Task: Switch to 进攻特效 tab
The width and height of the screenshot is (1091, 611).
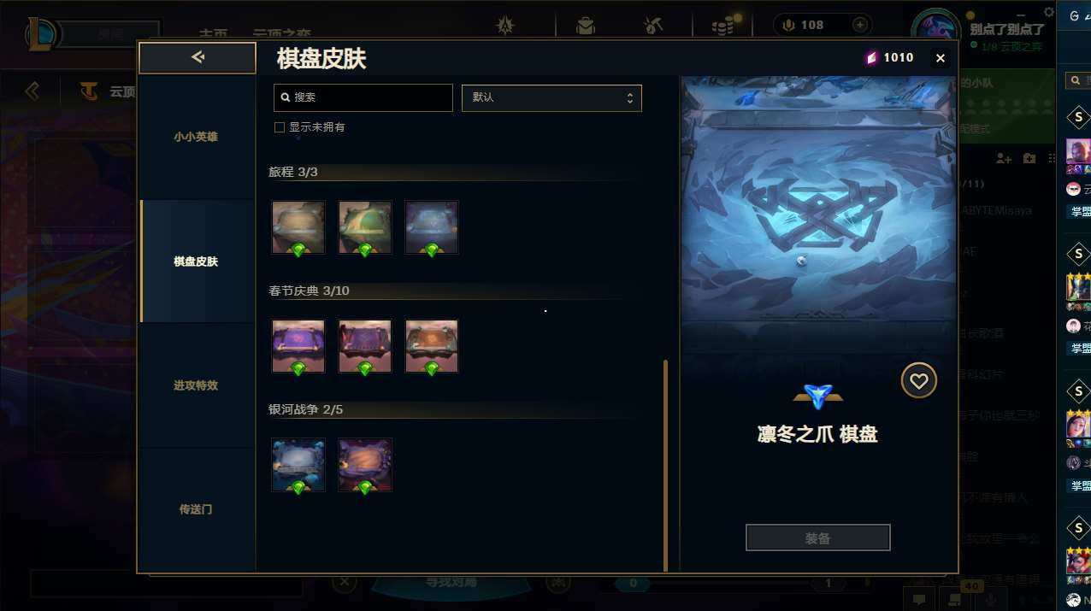Action: [197, 385]
